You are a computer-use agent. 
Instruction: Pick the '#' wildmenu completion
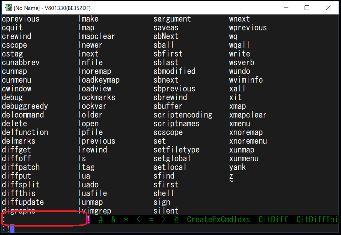tap(101, 219)
